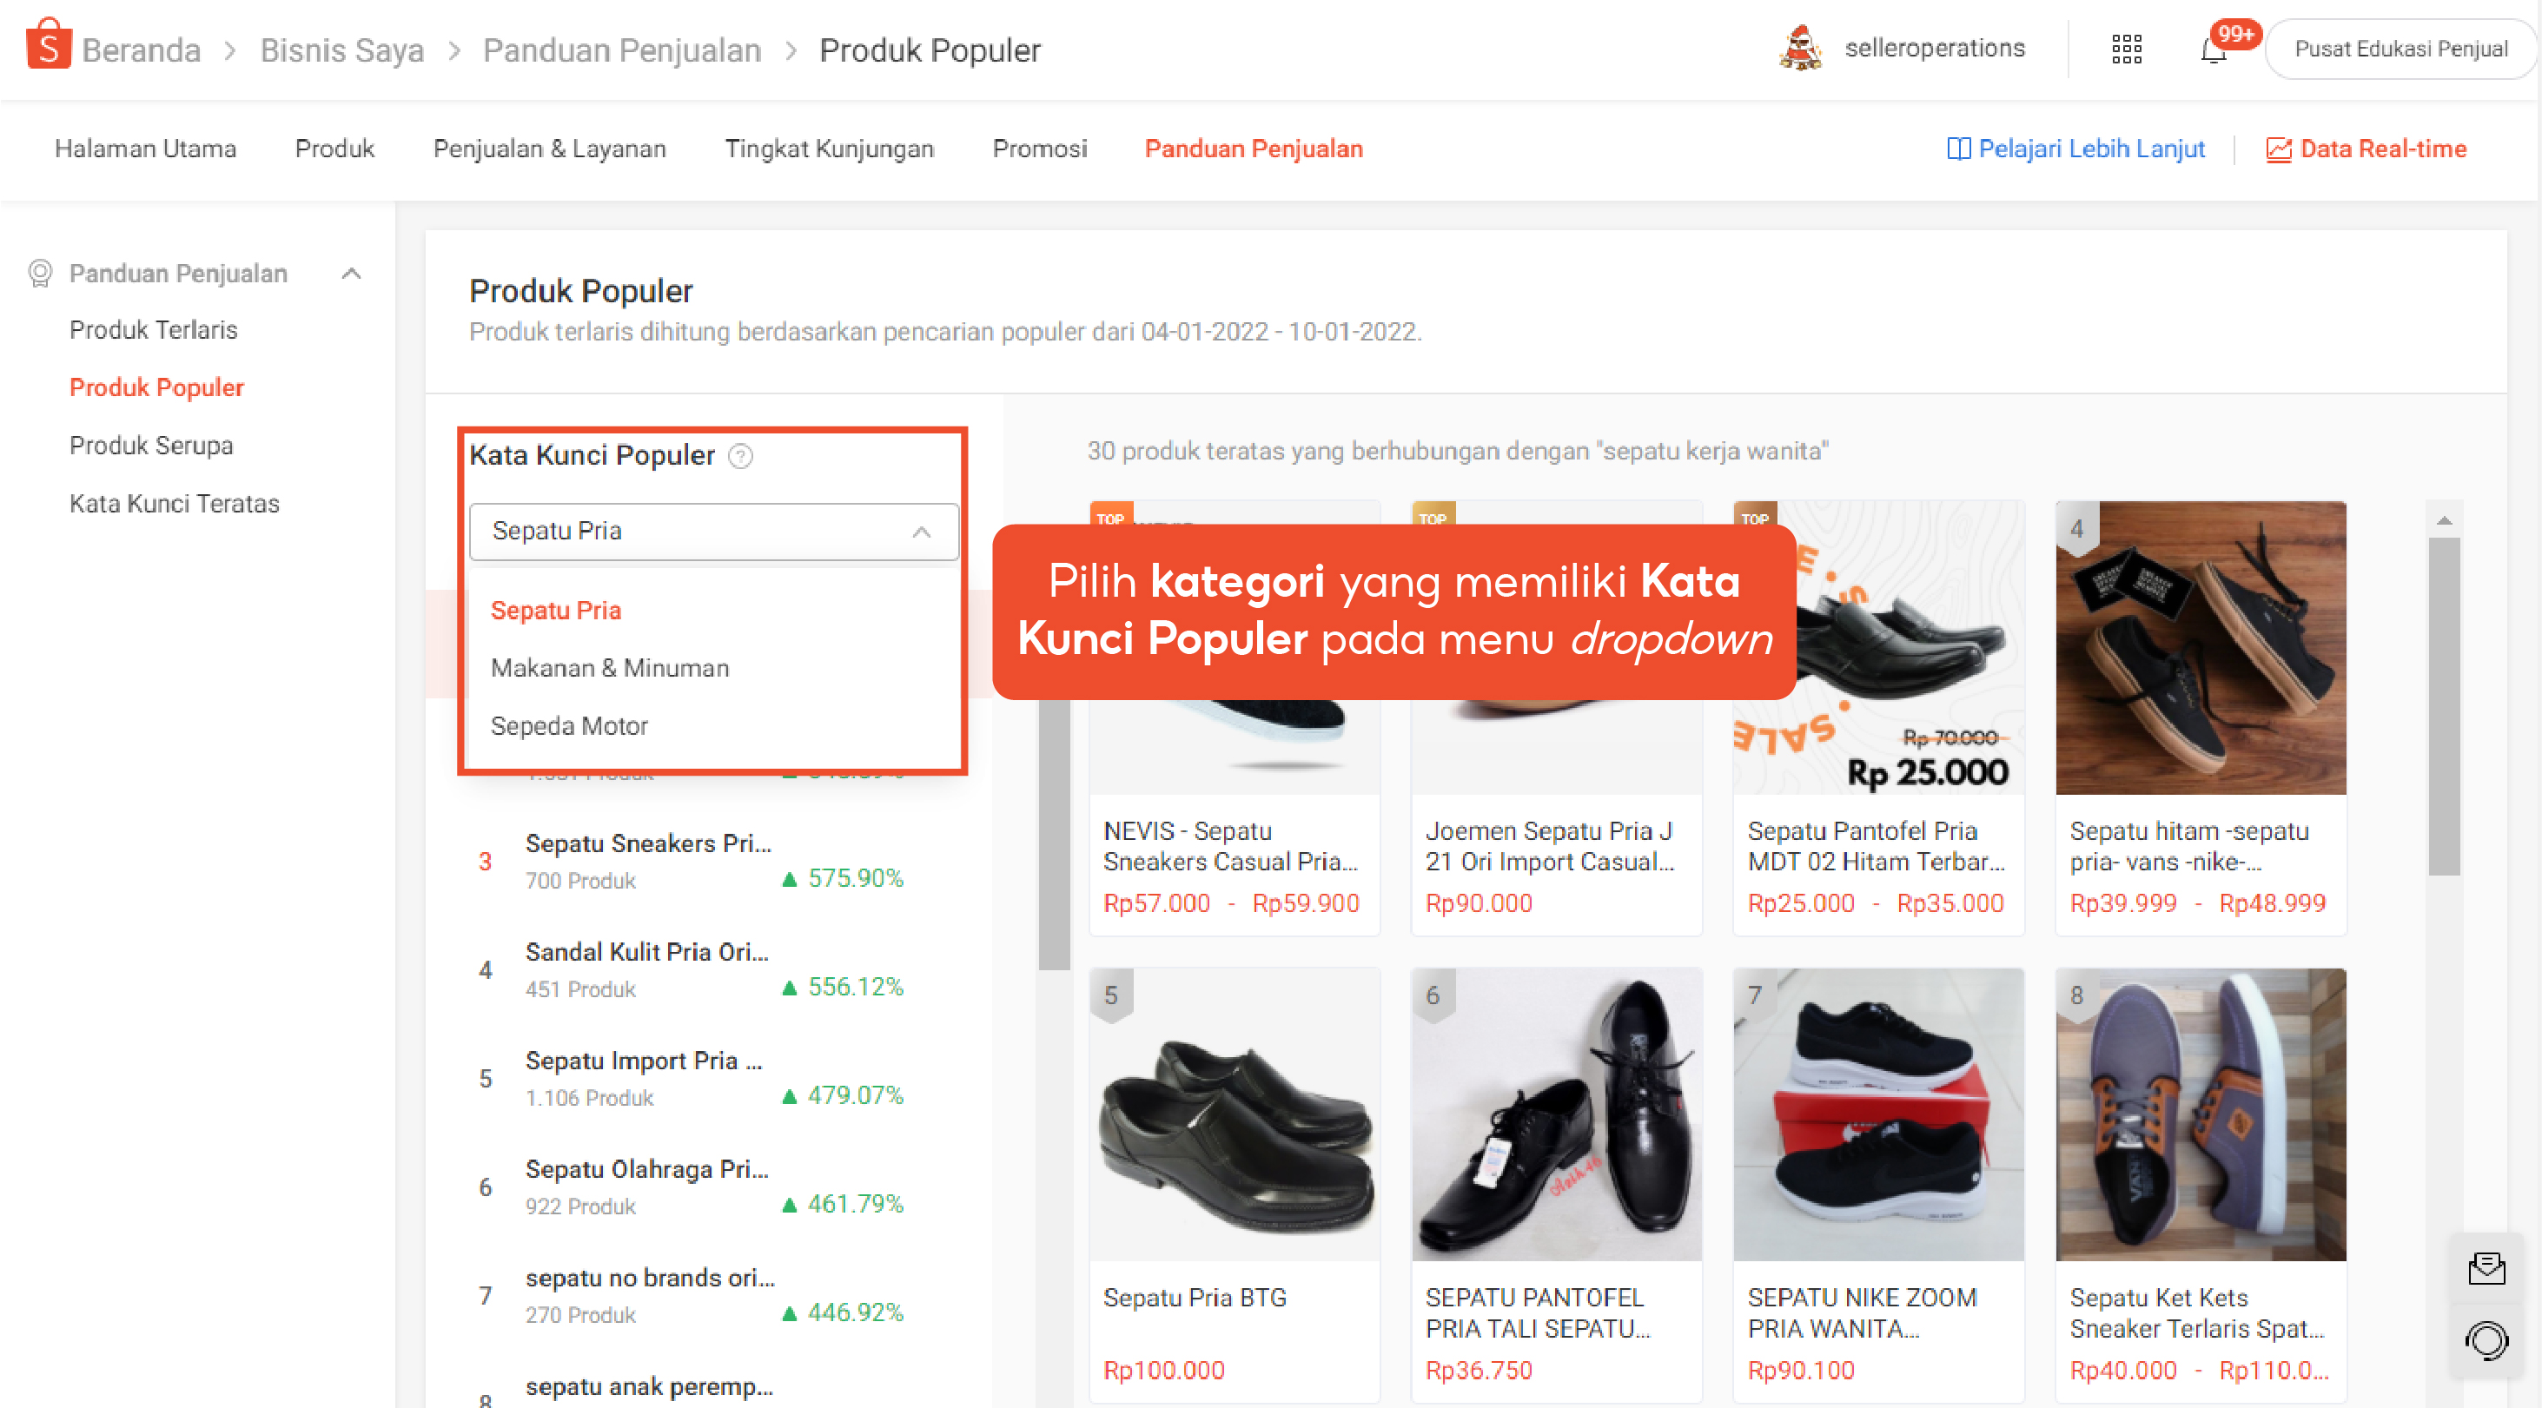This screenshot has height=1408, width=2542.
Task: Click the selleroperations avatar icon
Action: [1800, 49]
